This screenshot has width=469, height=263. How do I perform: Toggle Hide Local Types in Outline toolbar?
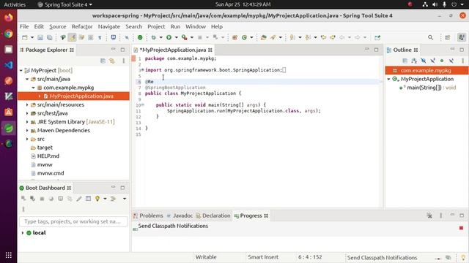coord(451,61)
